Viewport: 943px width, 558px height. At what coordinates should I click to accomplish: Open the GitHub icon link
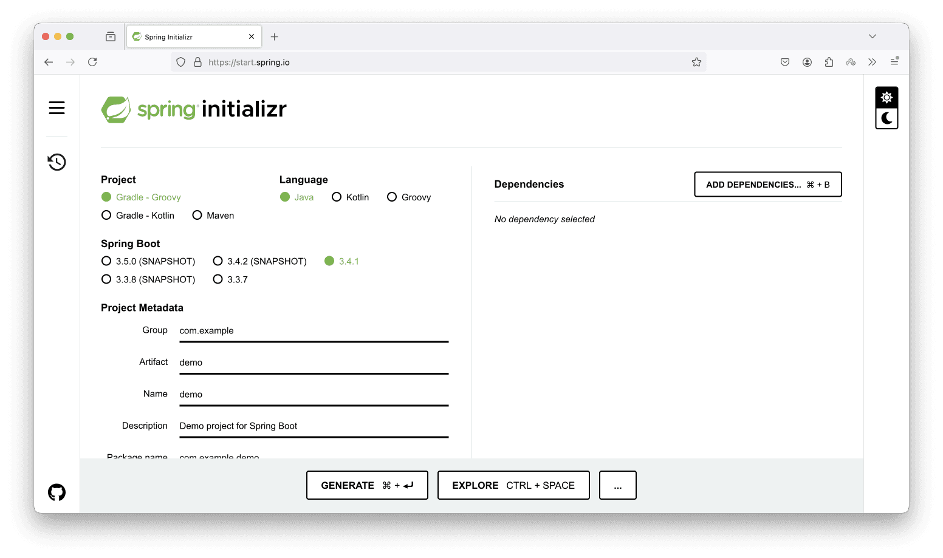pyautogui.click(x=57, y=492)
